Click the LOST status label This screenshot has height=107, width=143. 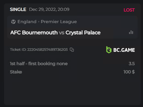(x=129, y=10)
